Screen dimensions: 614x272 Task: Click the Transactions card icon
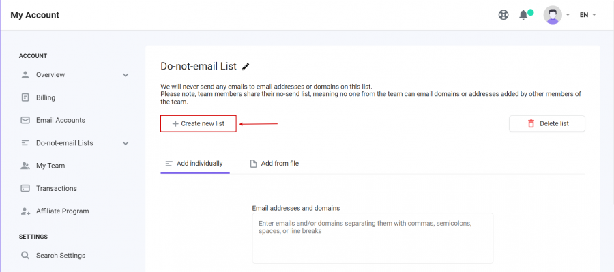[x=25, y=188]
